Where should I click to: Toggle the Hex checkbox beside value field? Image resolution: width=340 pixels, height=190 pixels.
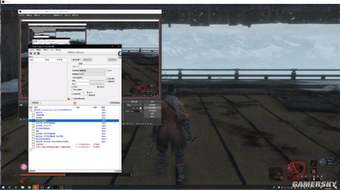pos(78,67)
